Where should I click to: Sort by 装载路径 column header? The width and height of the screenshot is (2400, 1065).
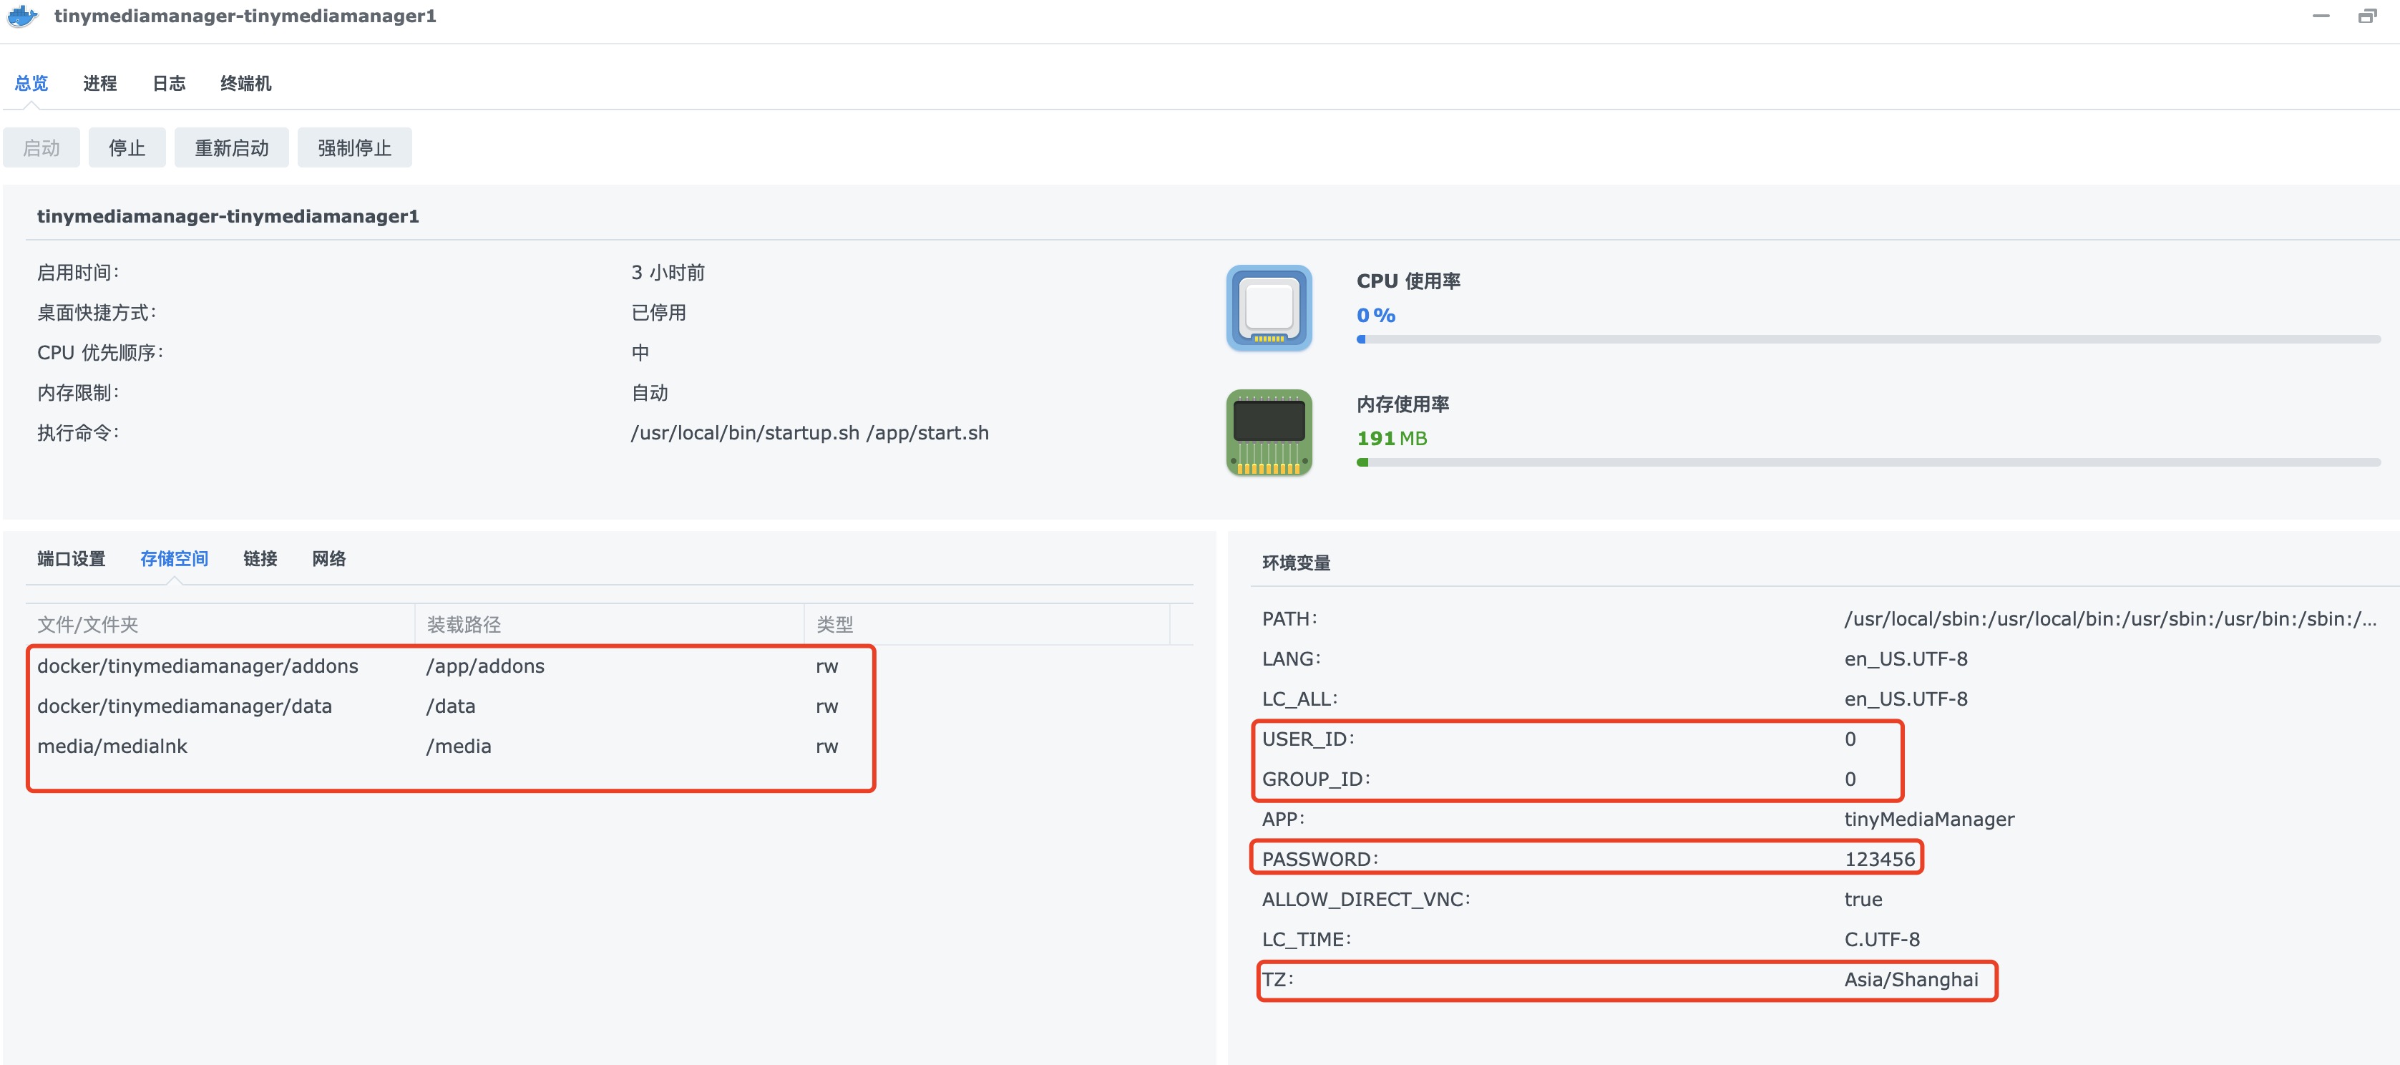(x=610, y=624)
